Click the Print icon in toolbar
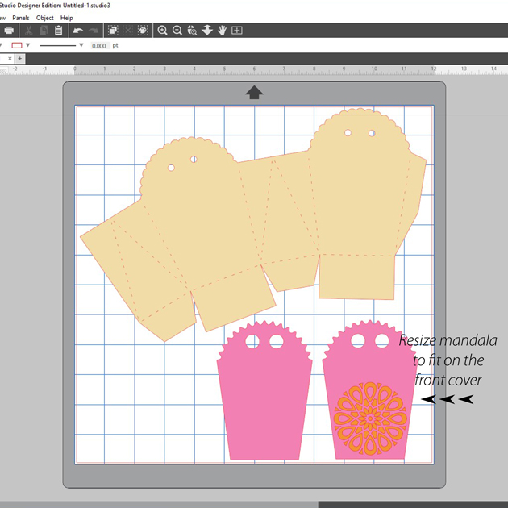This screenshot has height=508, width=508. click(x=9, y=31)
